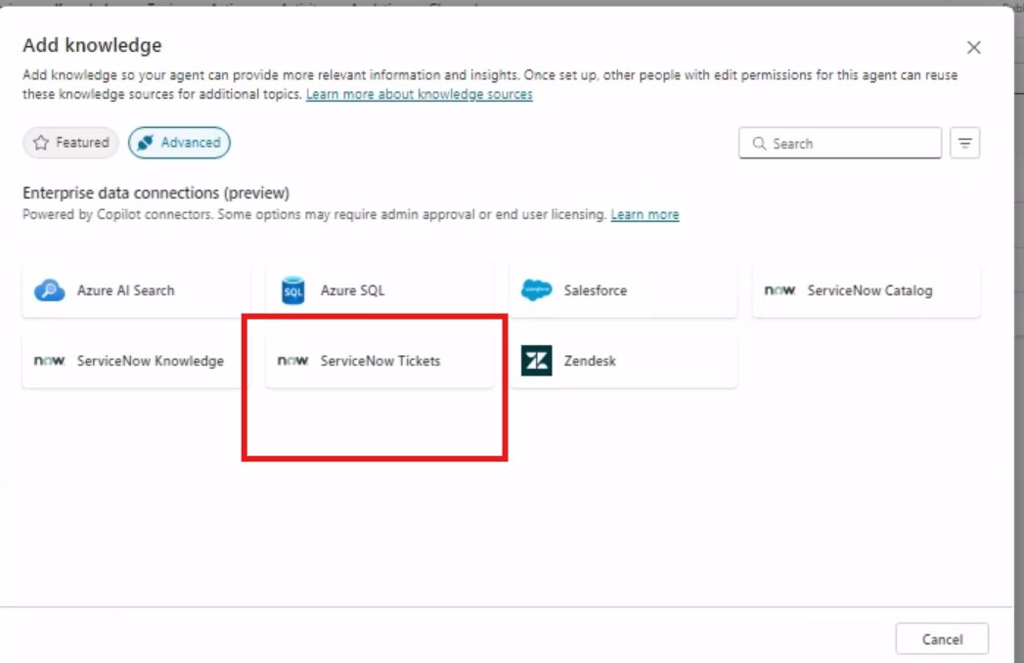Click the Enterprise data connections (preview) heading

click(x=156, y=193)
